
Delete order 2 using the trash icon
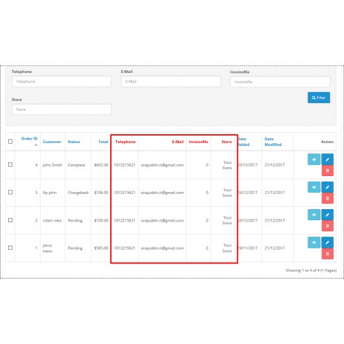coord(327,226)
